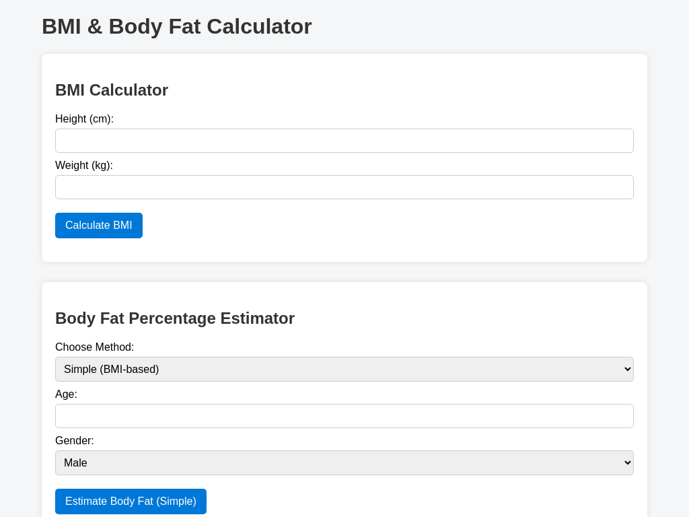Viewport: 689px width, 517px height.
Task: Click the Gender label
Action: tap(74, 441)
